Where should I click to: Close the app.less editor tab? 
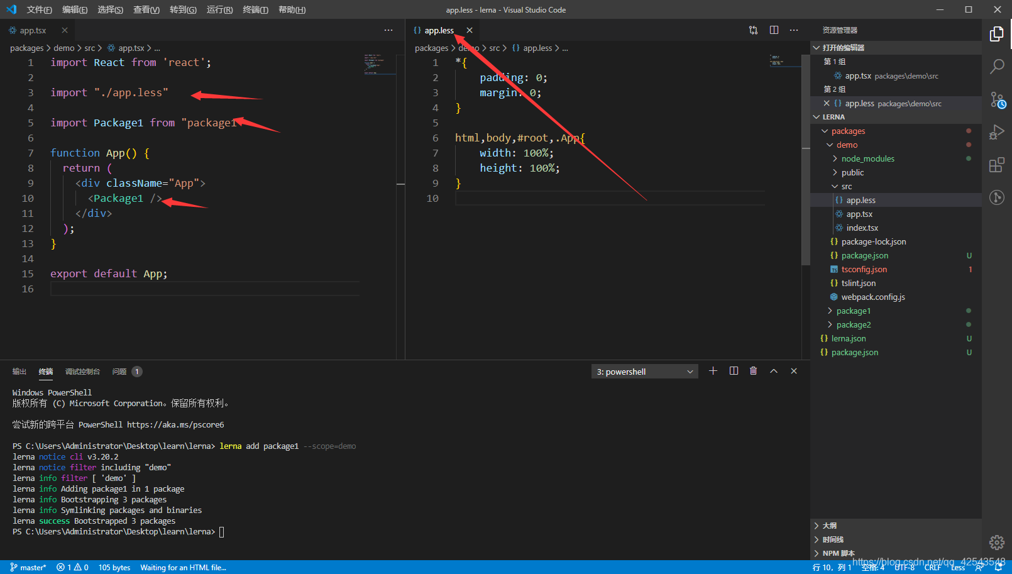[470, 30]
